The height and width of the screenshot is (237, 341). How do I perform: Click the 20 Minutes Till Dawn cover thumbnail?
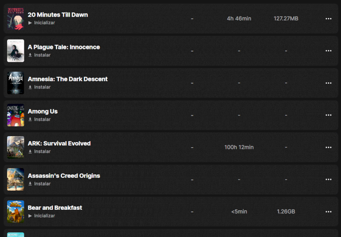tap(16, 18)
